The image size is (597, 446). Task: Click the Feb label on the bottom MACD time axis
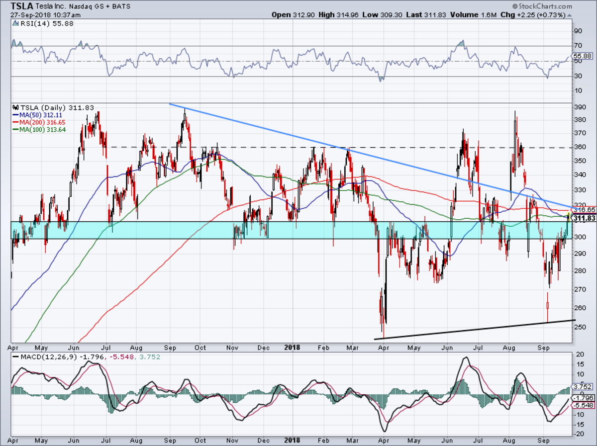[323, 440]
